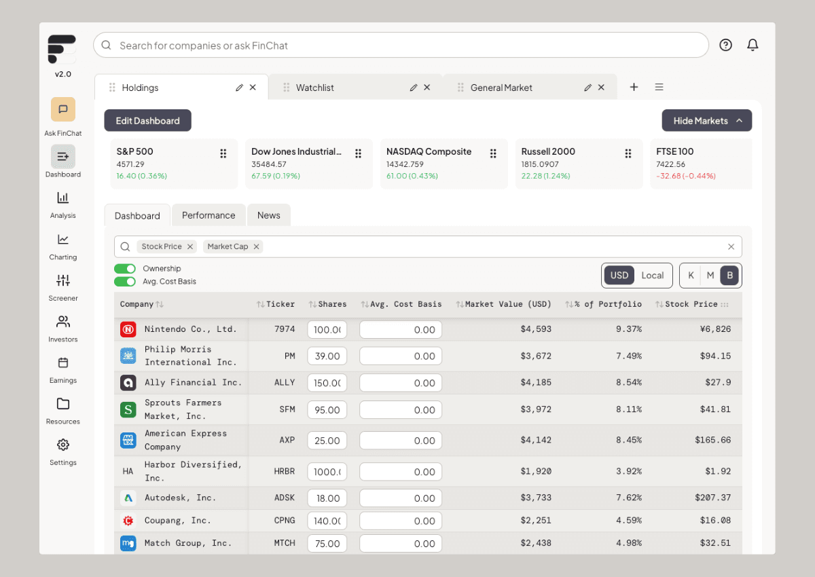
Task: Click Dow Jones card drag handle
Action: 358,154
